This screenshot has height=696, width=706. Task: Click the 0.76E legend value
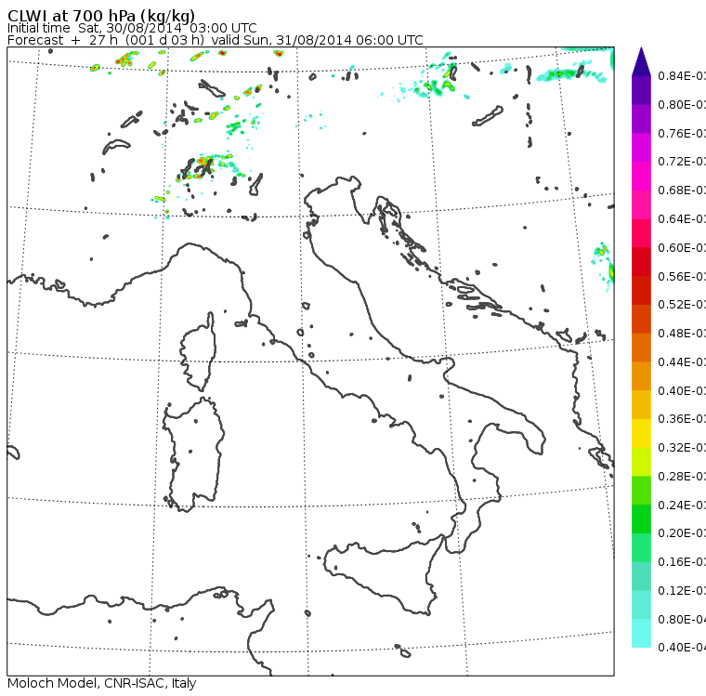point(682,133)
